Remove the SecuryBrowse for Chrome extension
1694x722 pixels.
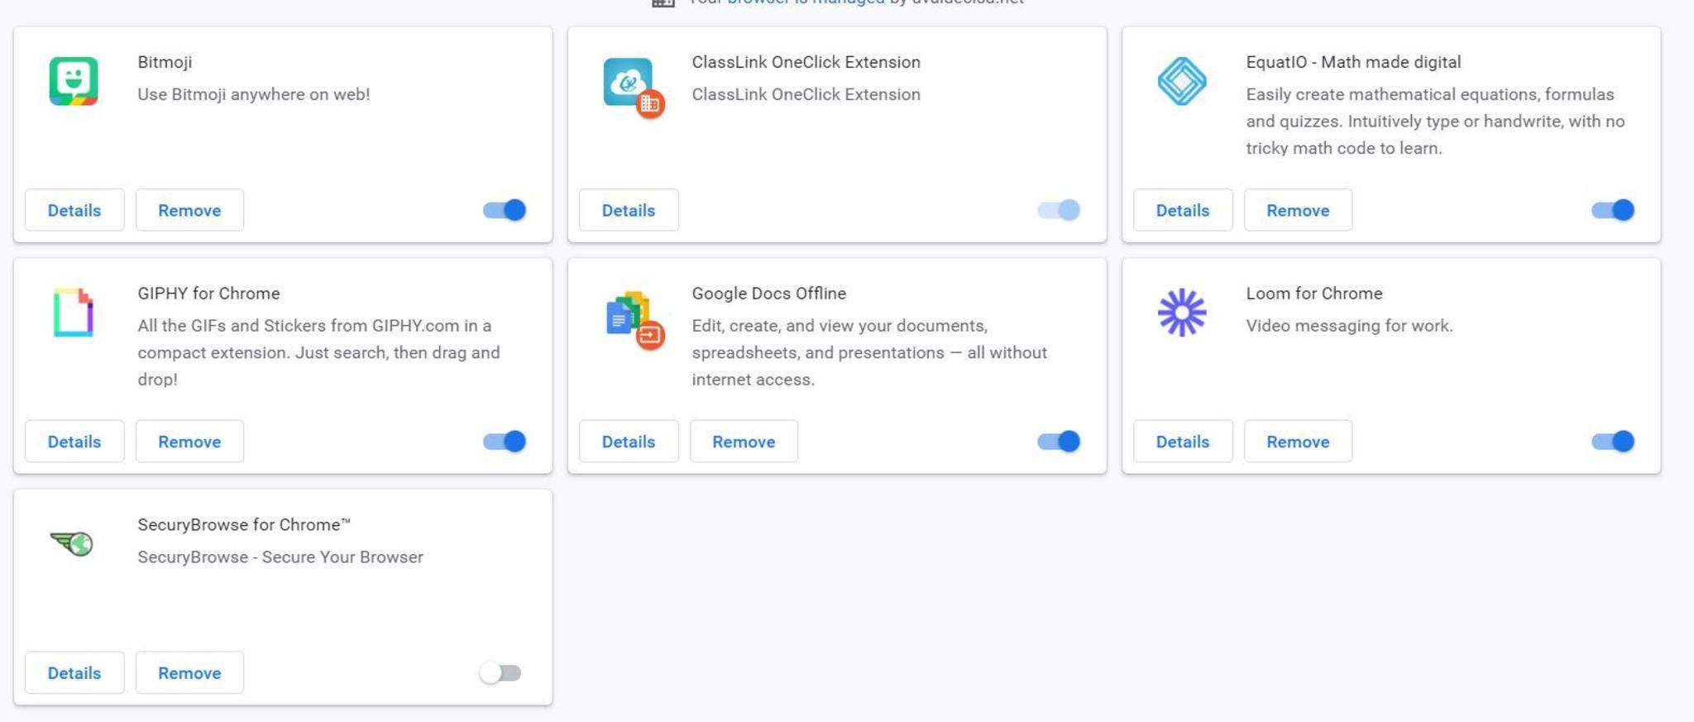(189, 673)
